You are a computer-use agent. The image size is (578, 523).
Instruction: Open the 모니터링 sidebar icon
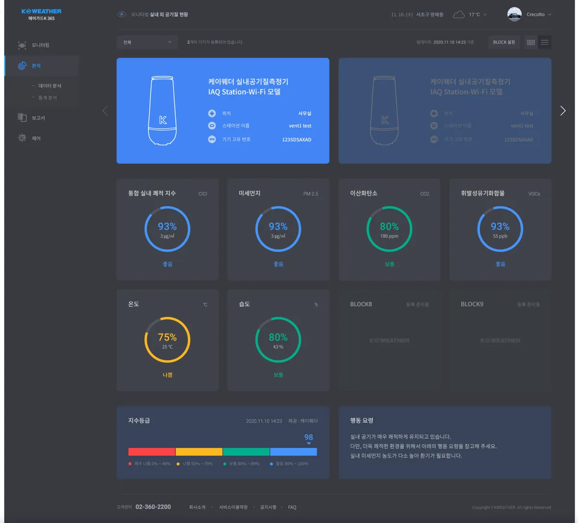(x=22, y=45)
